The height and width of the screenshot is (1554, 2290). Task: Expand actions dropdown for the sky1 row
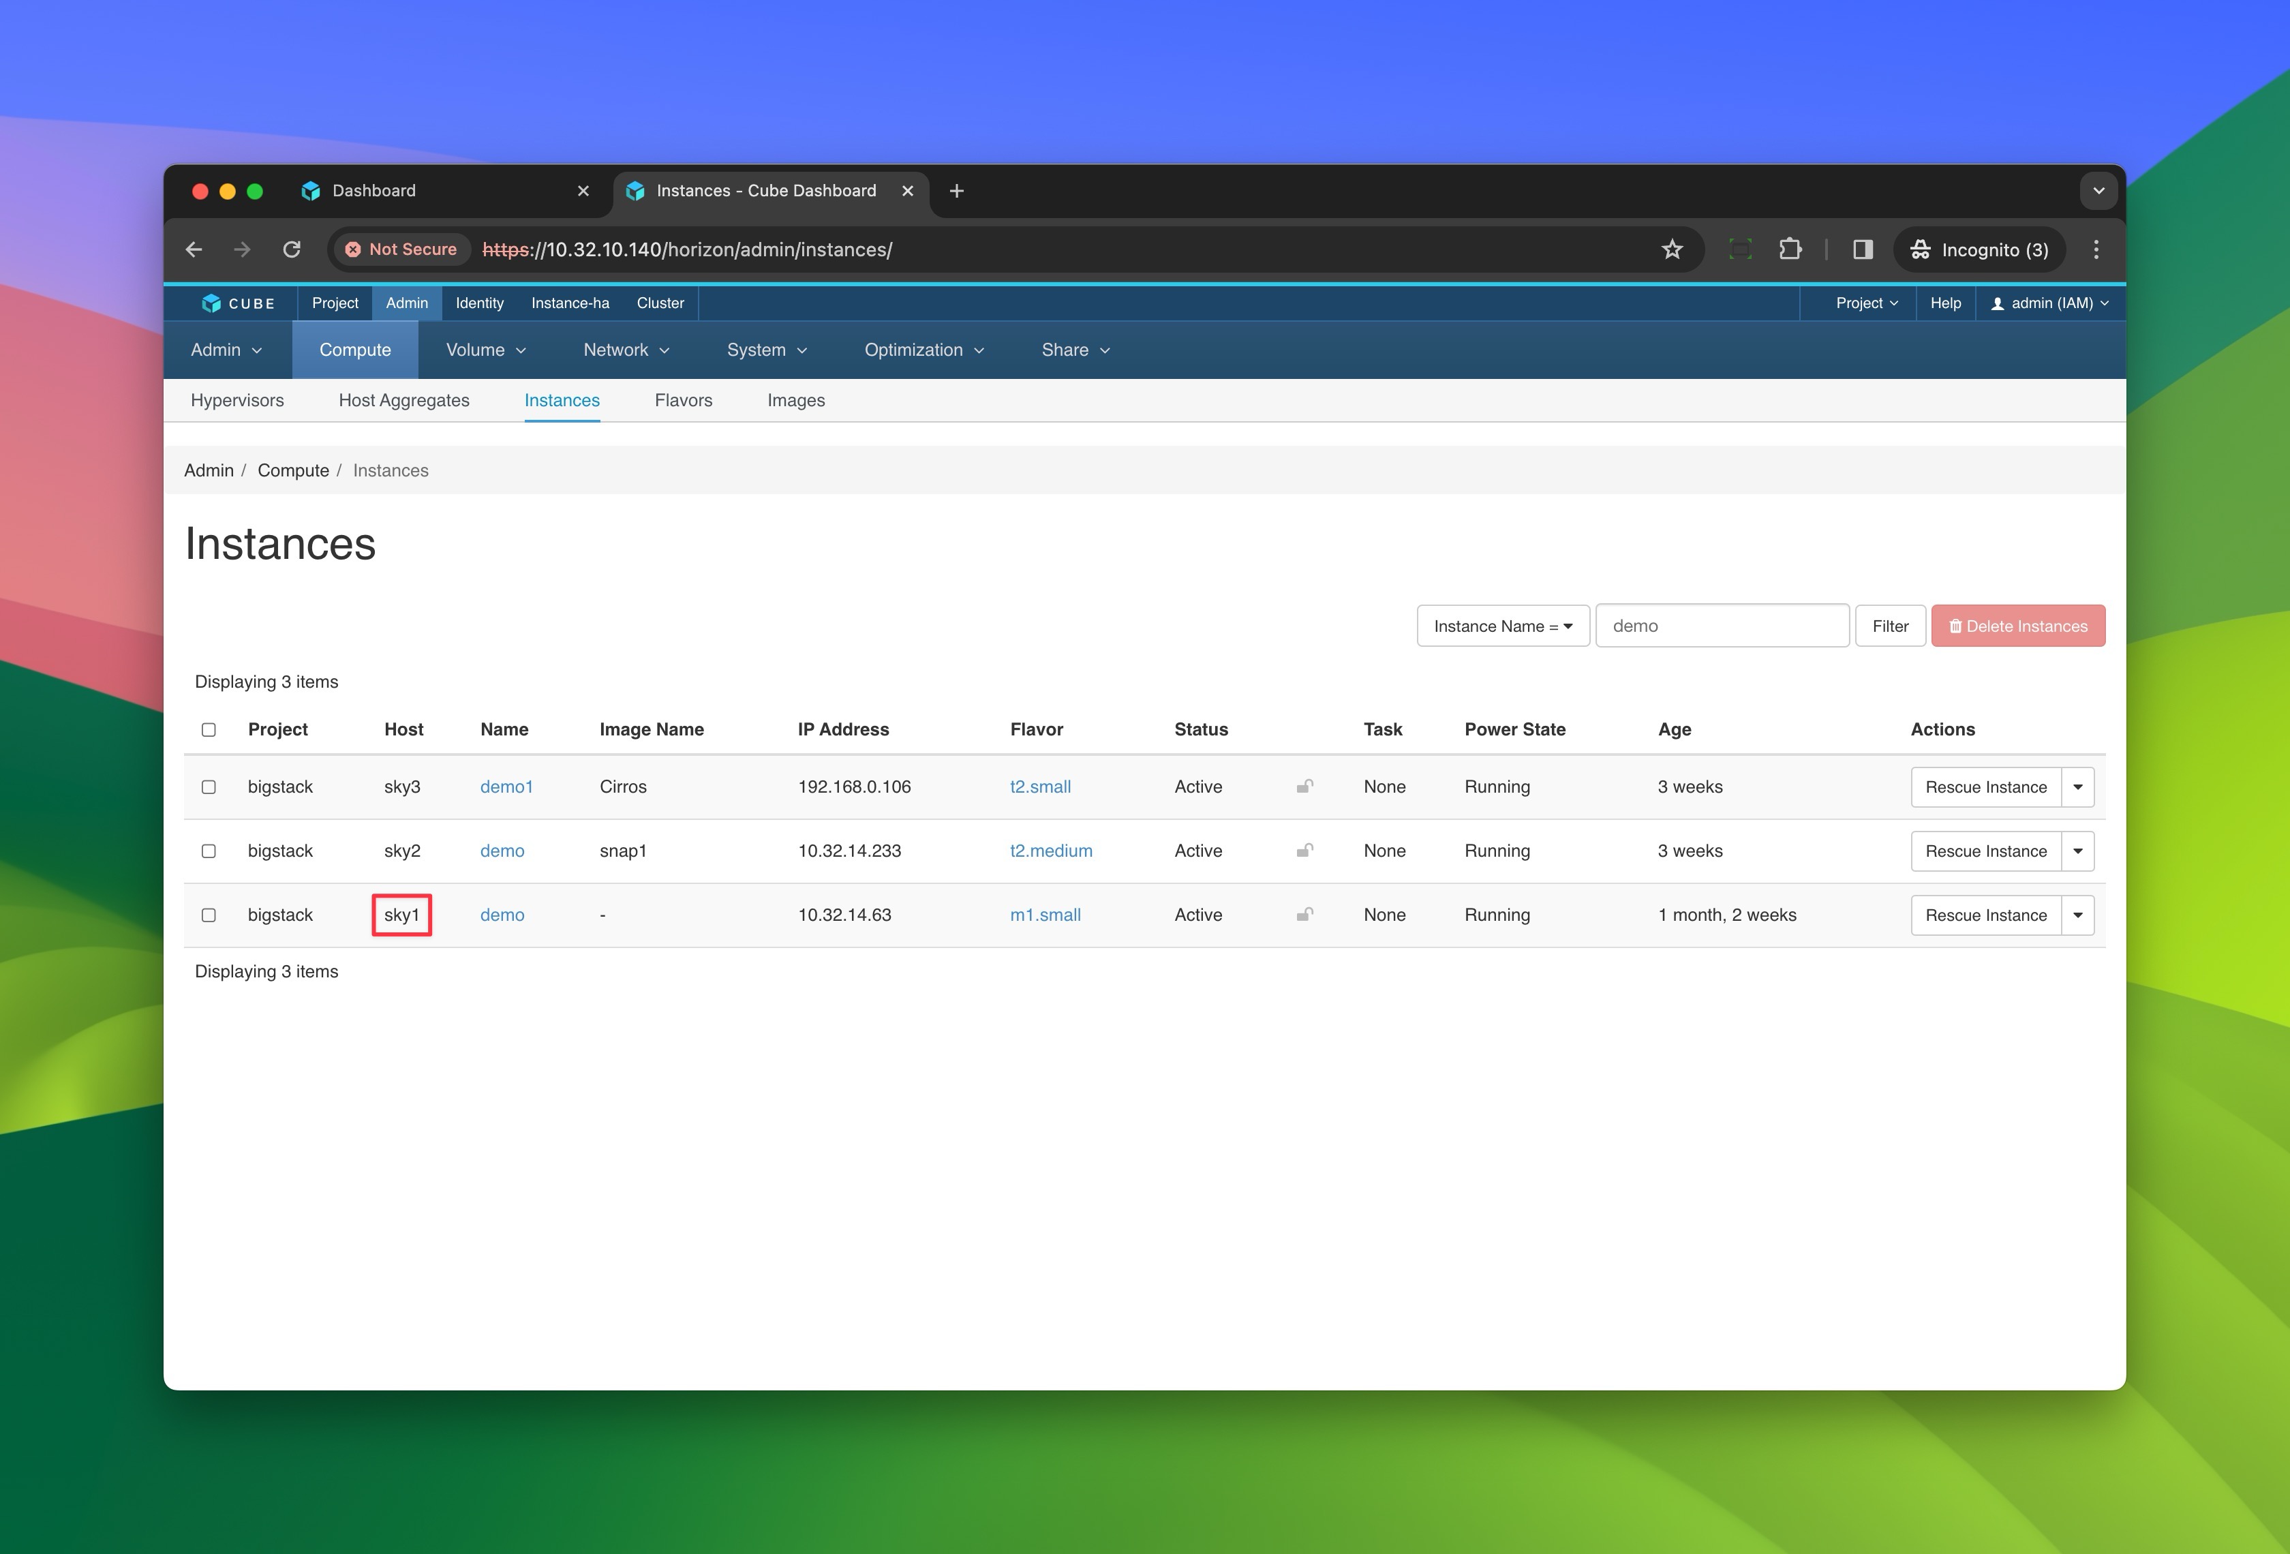(2077, 915)
